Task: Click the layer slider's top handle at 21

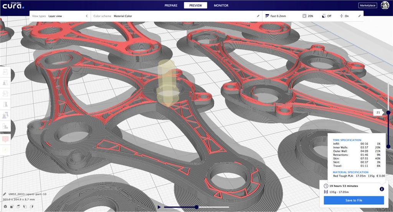Action: 388,112
